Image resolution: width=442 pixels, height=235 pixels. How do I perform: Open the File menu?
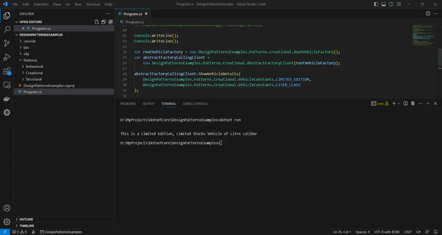click(15, 4)
